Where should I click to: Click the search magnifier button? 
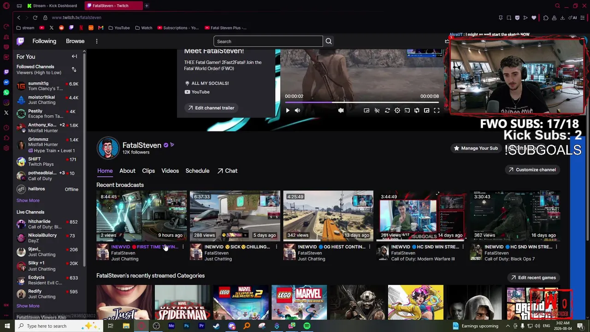[x=329, y=41]
